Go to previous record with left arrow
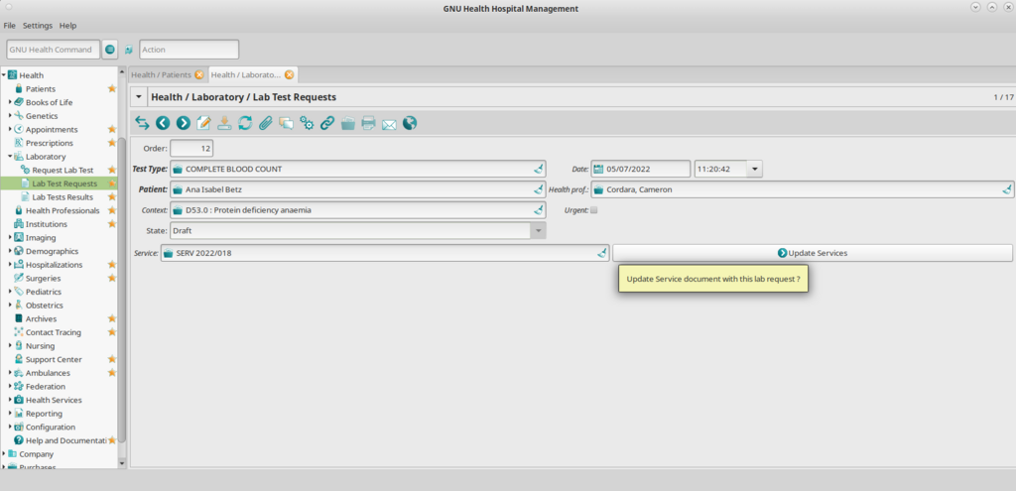The image size is (1016, 491). pyautogui.click(x=163, y=123)
